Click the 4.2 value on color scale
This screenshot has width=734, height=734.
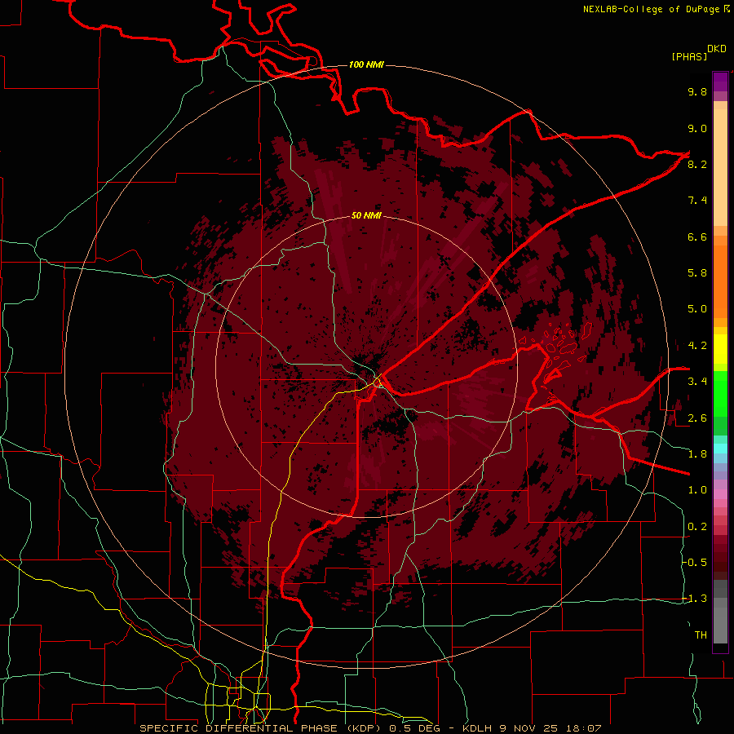(697, 346)
